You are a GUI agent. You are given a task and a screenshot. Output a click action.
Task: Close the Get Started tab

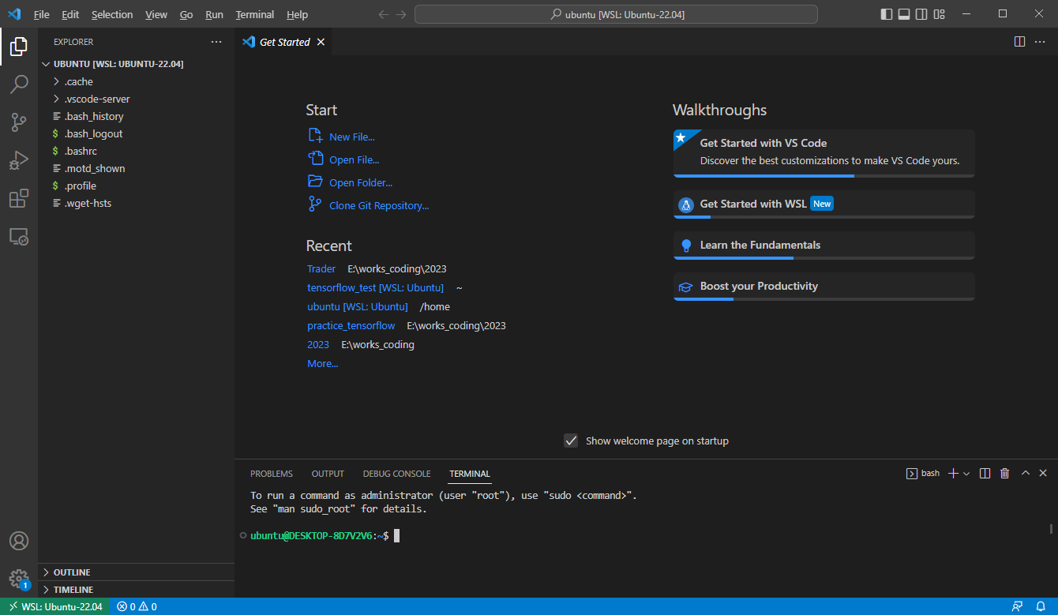pyautogui.click(x=321, y=42)
